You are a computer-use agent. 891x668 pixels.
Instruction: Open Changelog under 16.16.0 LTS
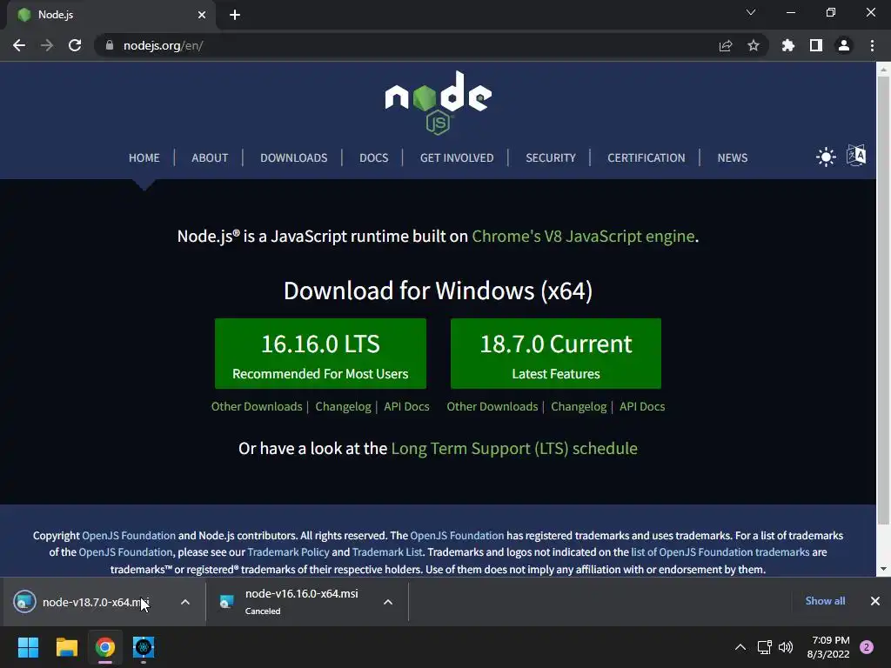pos(343,407)
